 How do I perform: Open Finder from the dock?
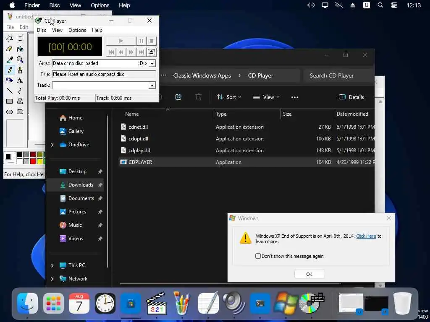coord(27,304)
